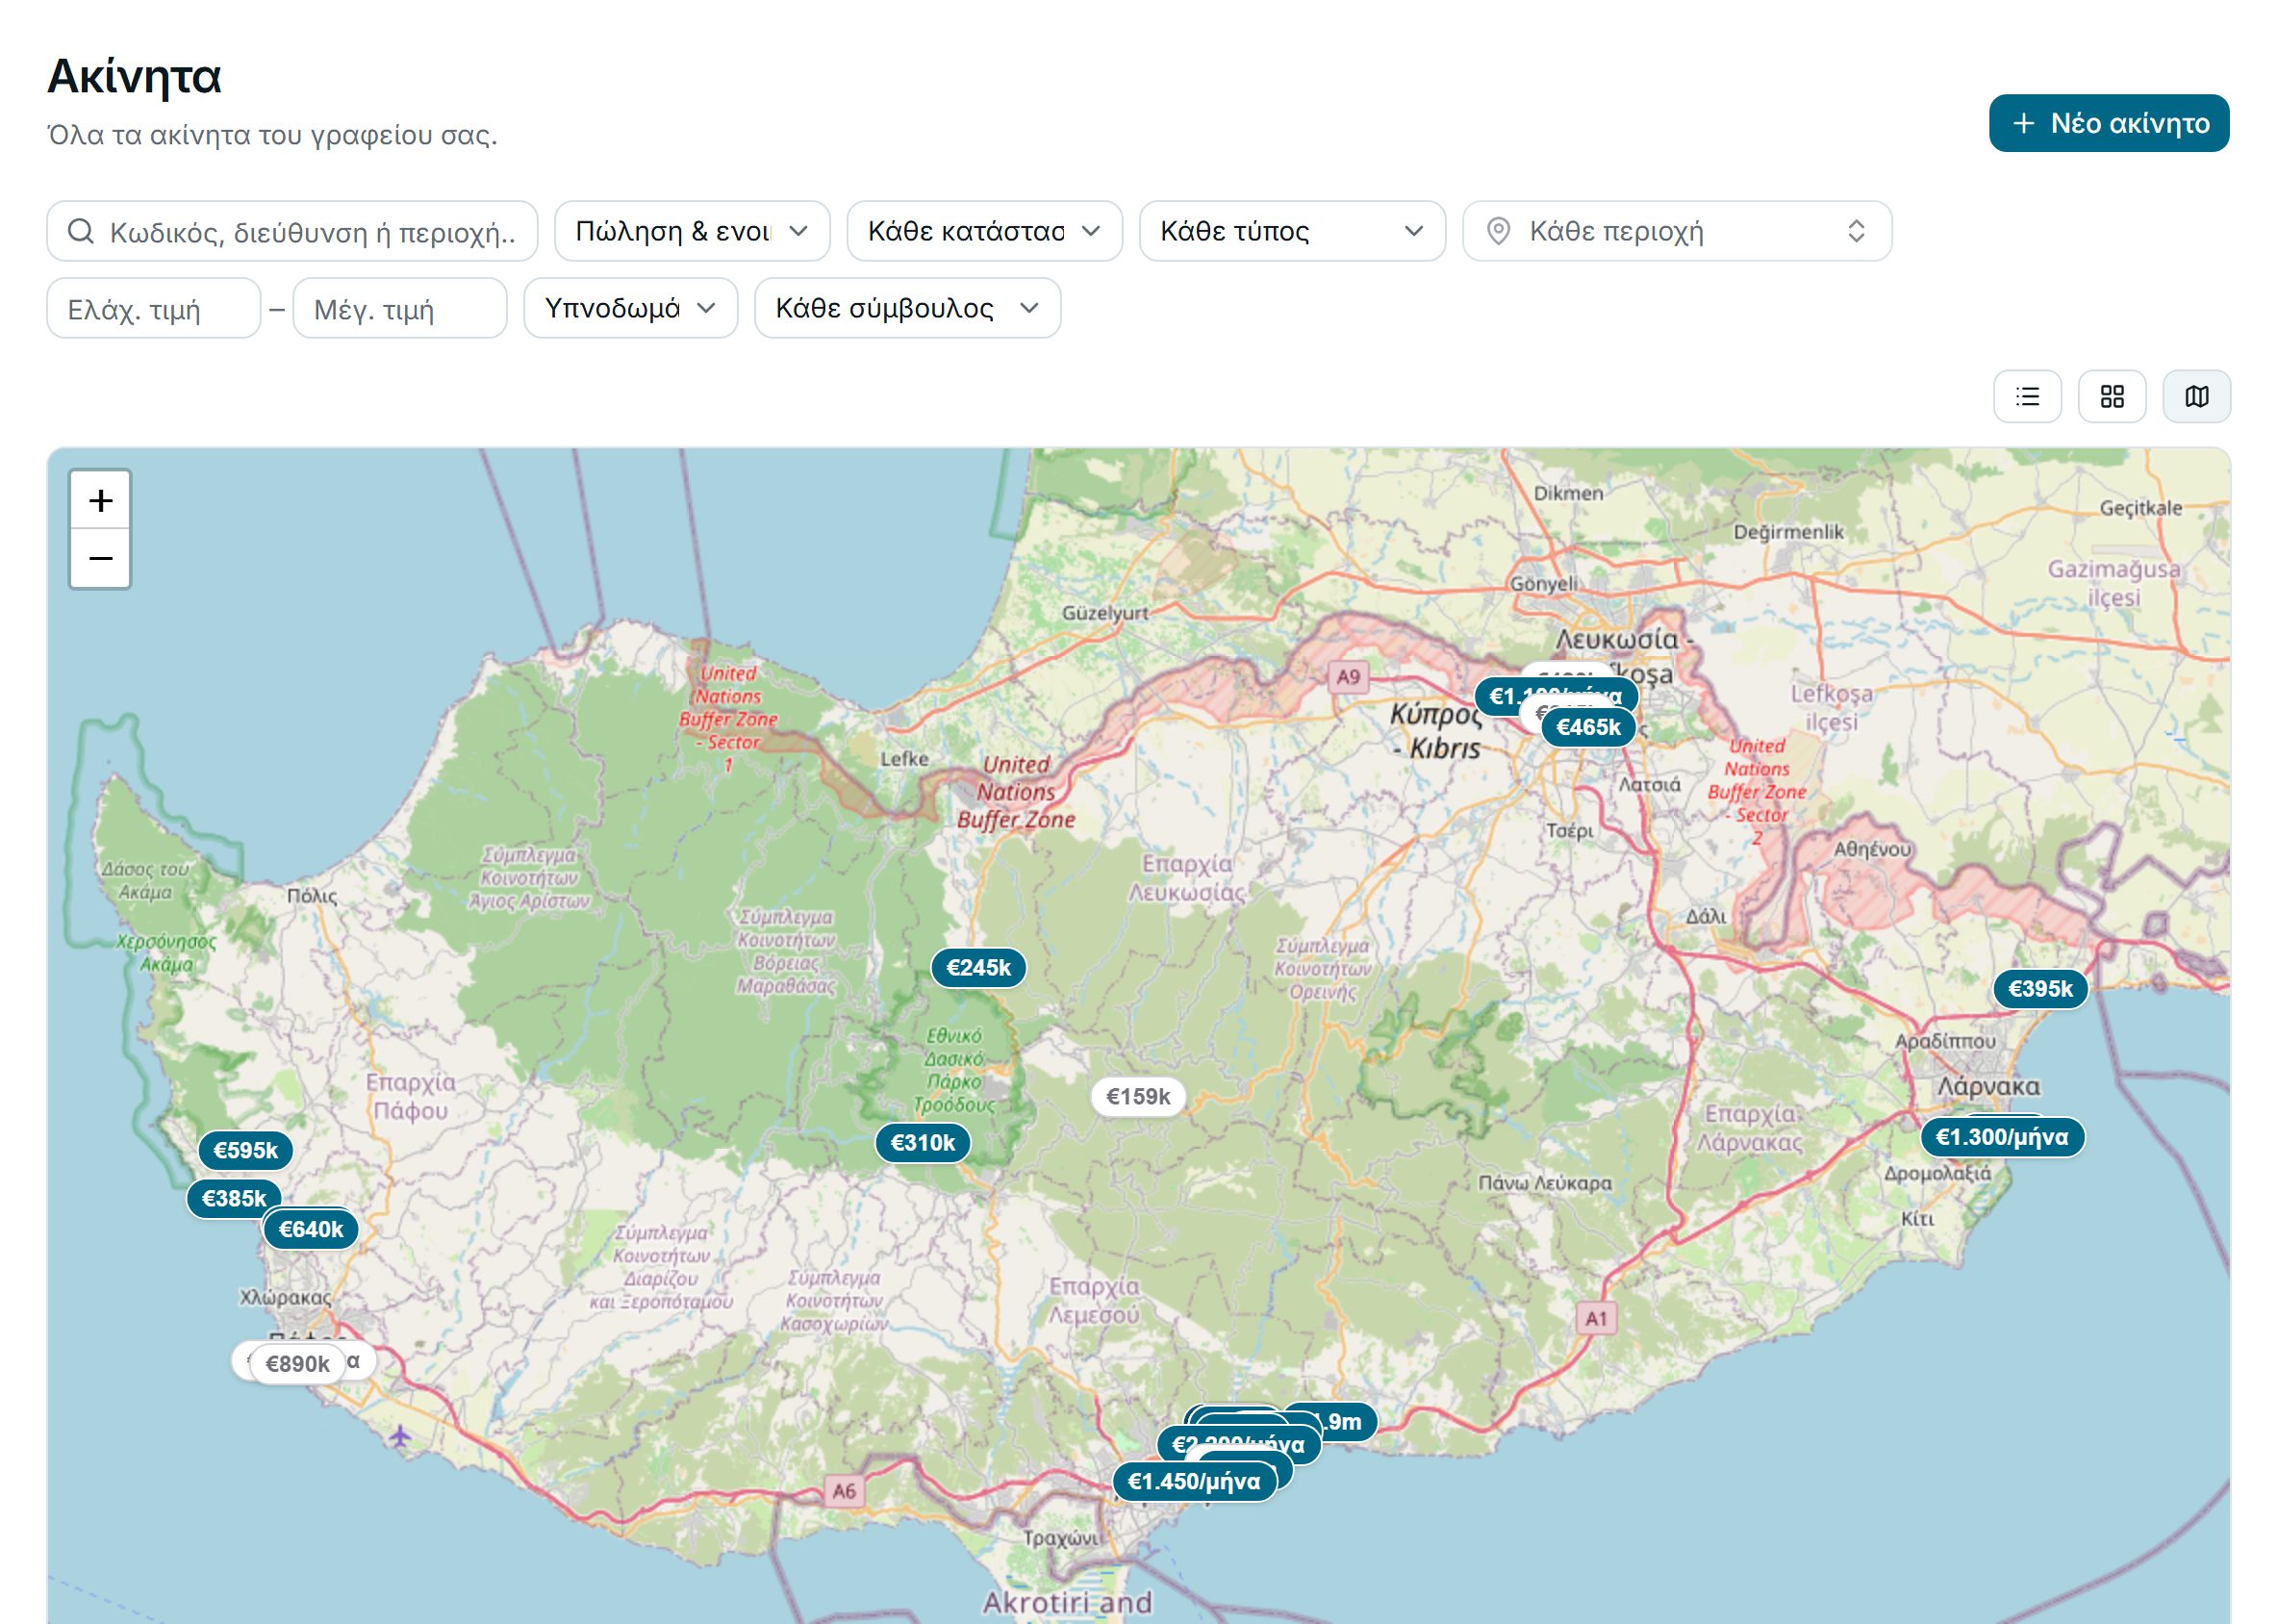Expand the Κάθε τύπος dropdown
The width and height of the screenshot is (2278, 1624).
click(x=1292, y=231)
